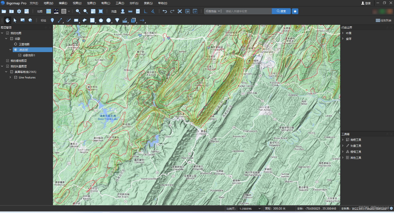Select the coordinate locate pin measure tool
This screenshot has height=213, width=394.
coord(123,11)
